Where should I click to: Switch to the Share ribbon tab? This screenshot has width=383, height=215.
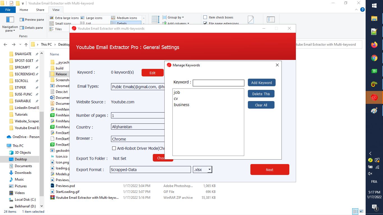40,10
